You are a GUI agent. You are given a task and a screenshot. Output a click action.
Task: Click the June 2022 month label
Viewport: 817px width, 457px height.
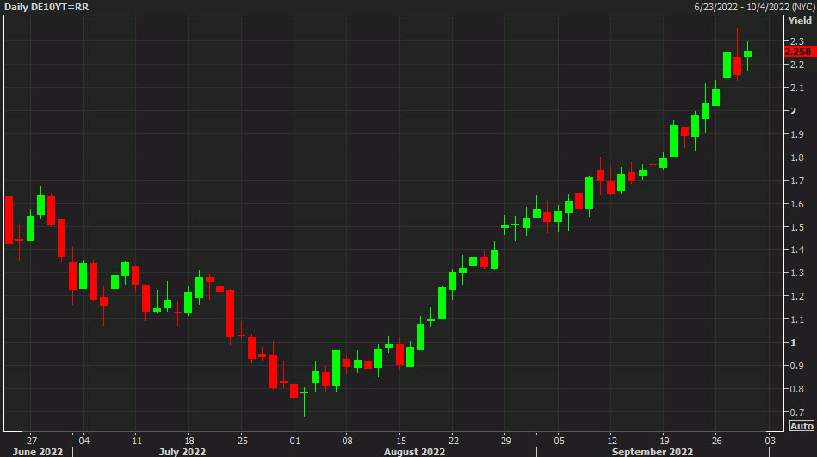38,452
